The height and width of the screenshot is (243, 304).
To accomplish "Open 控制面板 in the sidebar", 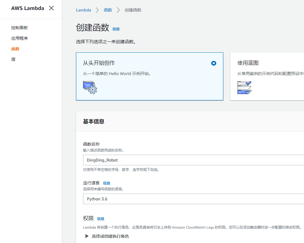I will [19, 28].
